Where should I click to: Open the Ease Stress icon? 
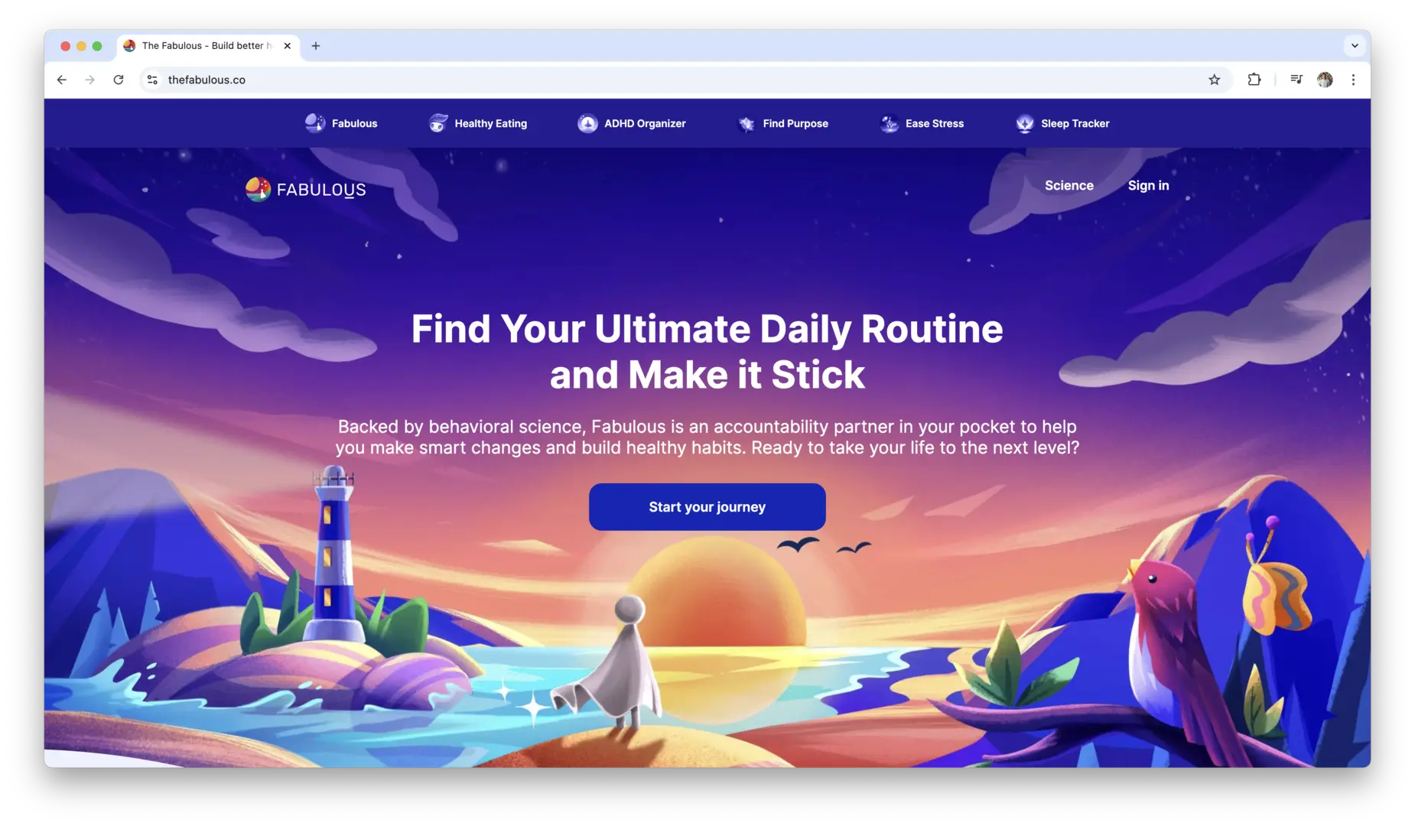(889, 123)
